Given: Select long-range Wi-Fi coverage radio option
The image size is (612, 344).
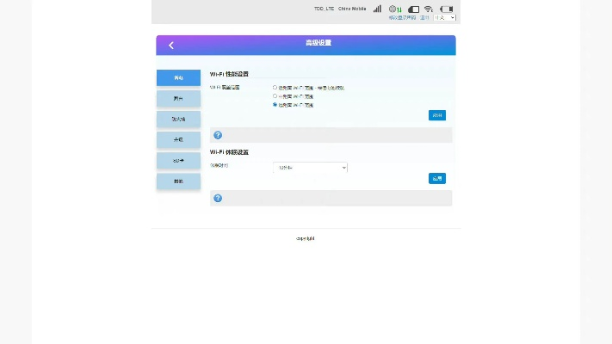Looking at the screenshot, I should [275, 105].
